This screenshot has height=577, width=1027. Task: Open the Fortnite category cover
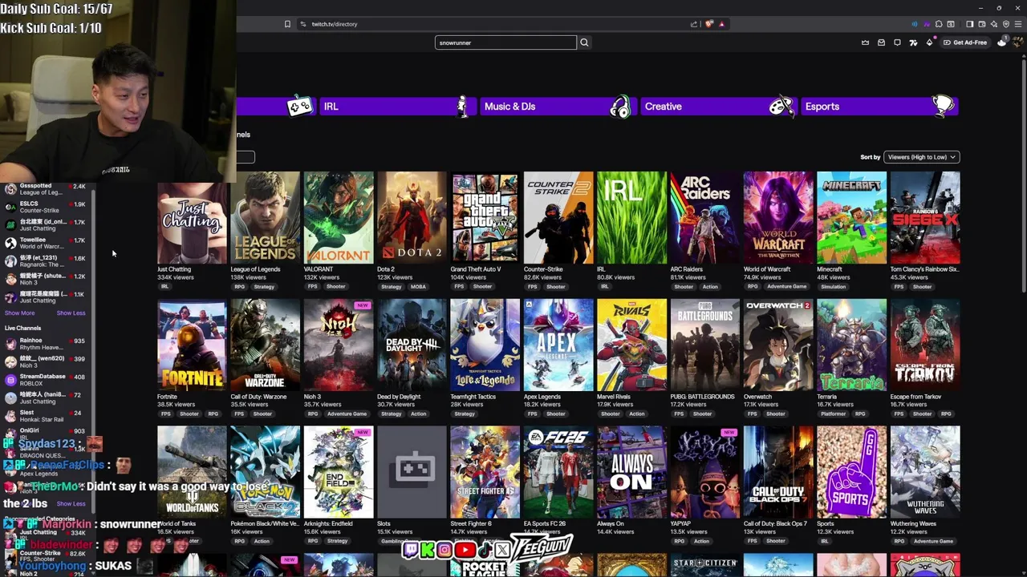pos(192,345)
